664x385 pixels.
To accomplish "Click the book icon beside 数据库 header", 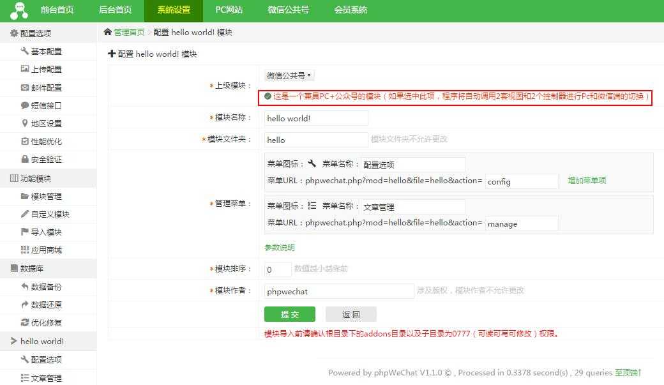I will [14, 268].
